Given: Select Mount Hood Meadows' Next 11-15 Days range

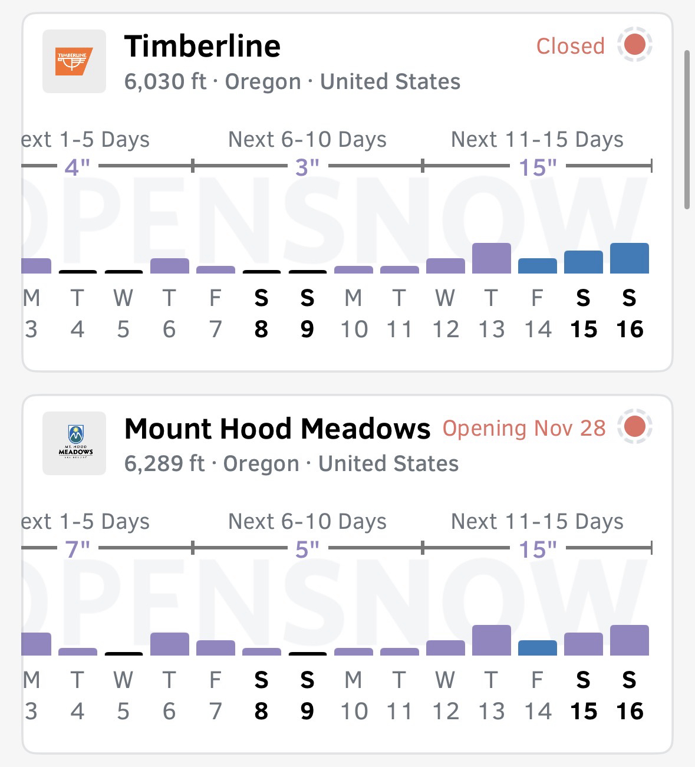Looking at the screenshot, I should point(537,522).
